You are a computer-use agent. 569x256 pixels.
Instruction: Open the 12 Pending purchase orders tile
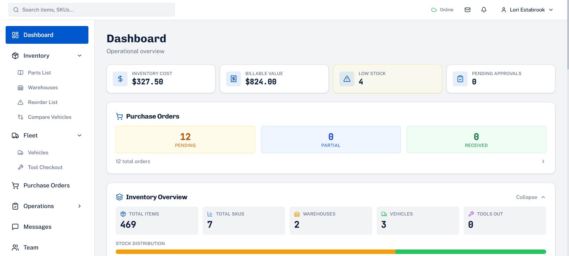(185, 140)
